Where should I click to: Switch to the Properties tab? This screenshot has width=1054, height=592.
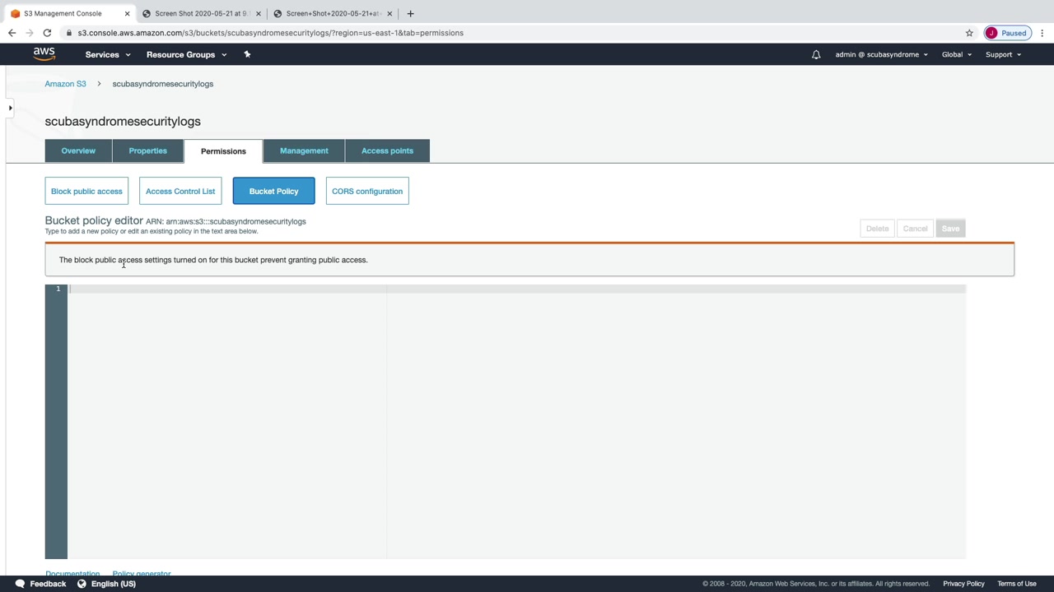click(148, 150)
